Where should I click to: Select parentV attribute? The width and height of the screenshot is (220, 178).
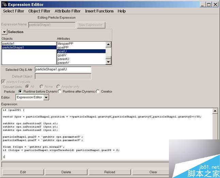tap(81, 63)
